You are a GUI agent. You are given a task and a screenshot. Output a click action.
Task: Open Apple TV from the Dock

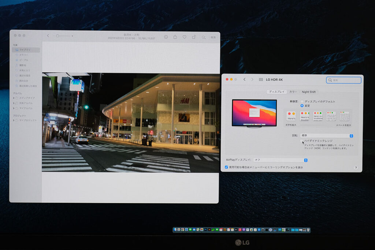click(x=236, y=230)
